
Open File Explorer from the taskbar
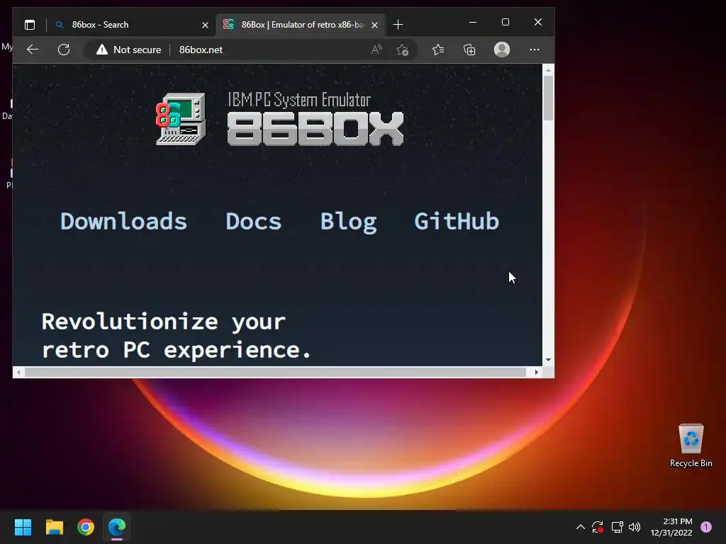click(54, 527)
